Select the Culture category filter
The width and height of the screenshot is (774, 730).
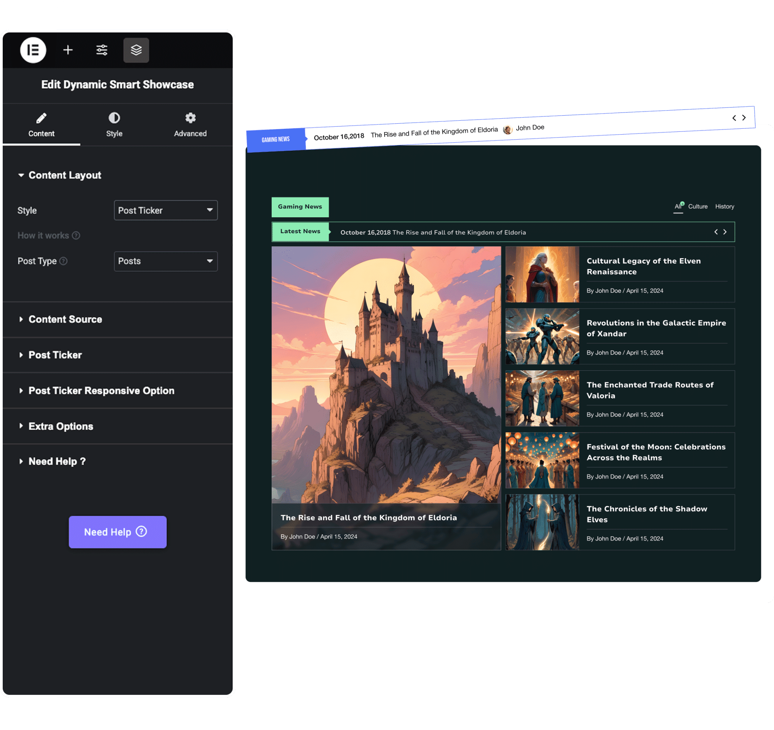pos(697,206)
